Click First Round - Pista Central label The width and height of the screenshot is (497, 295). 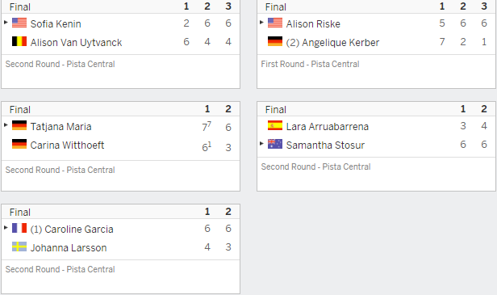311,64
